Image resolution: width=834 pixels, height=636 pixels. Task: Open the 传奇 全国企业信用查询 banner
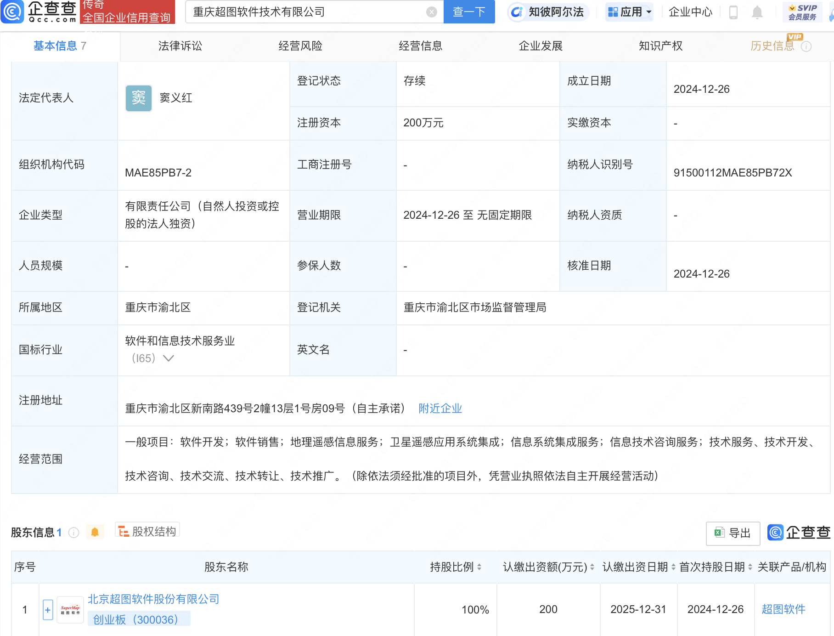point(127,12)
